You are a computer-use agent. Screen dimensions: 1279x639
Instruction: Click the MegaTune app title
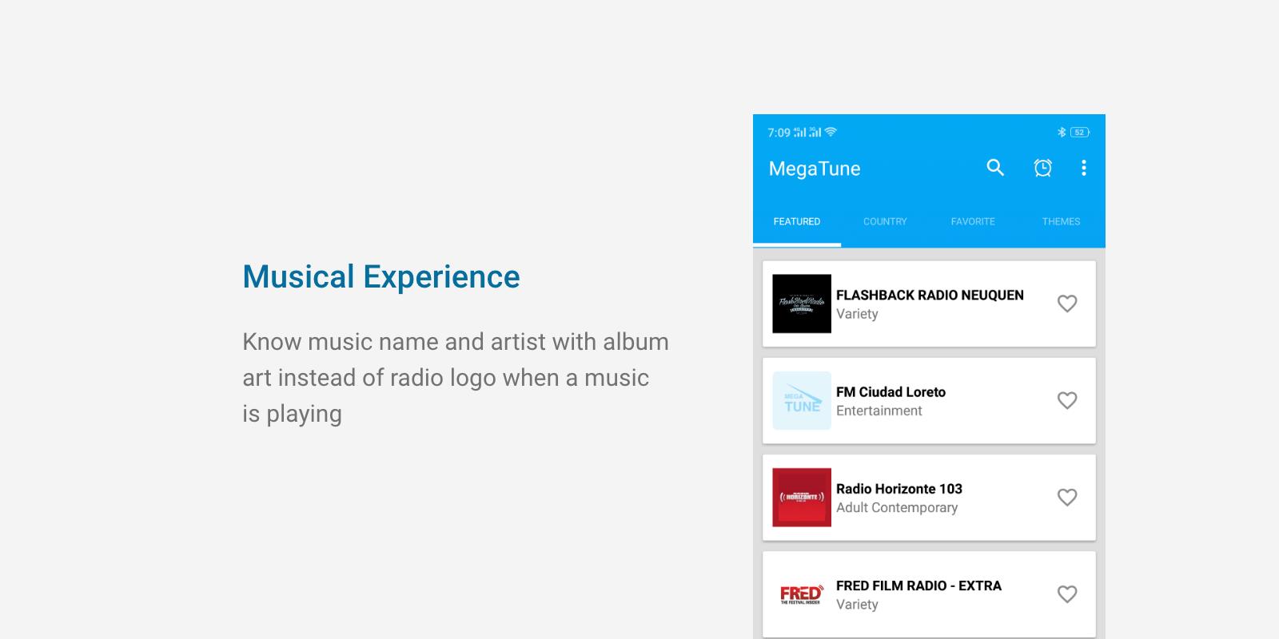[815, 169]
